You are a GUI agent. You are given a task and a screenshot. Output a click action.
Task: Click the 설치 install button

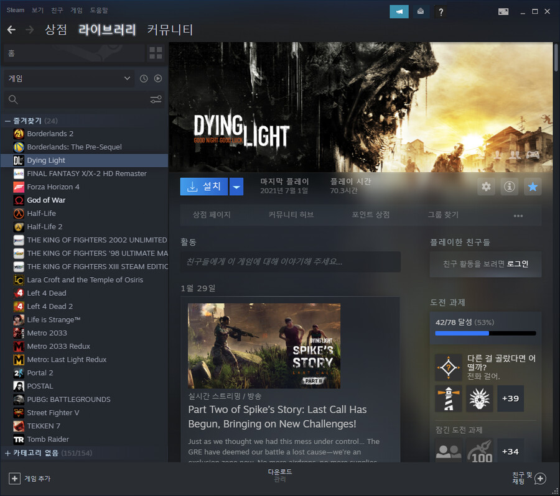click(204, 186)
